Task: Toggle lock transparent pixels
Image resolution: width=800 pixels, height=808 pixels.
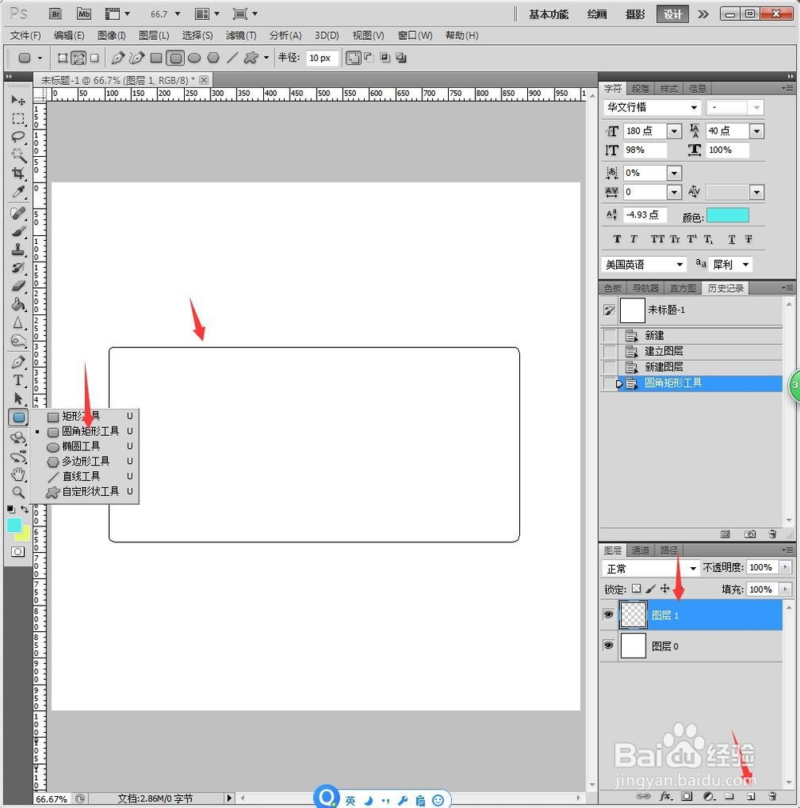Action: [637, 589]
